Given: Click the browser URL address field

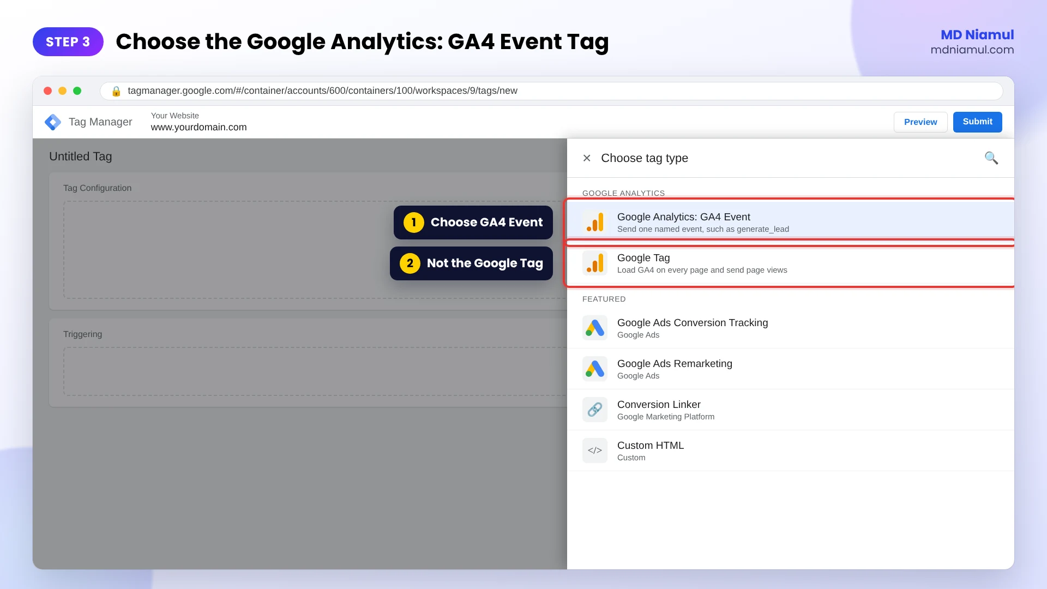Looking at the screenshot, I should point(551,91).
